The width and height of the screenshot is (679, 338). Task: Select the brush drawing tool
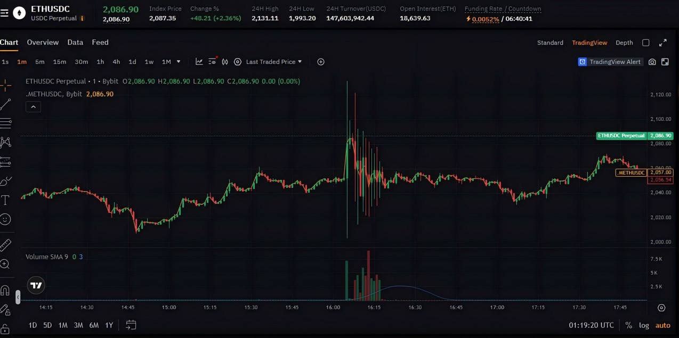click(x=5, y=181)
